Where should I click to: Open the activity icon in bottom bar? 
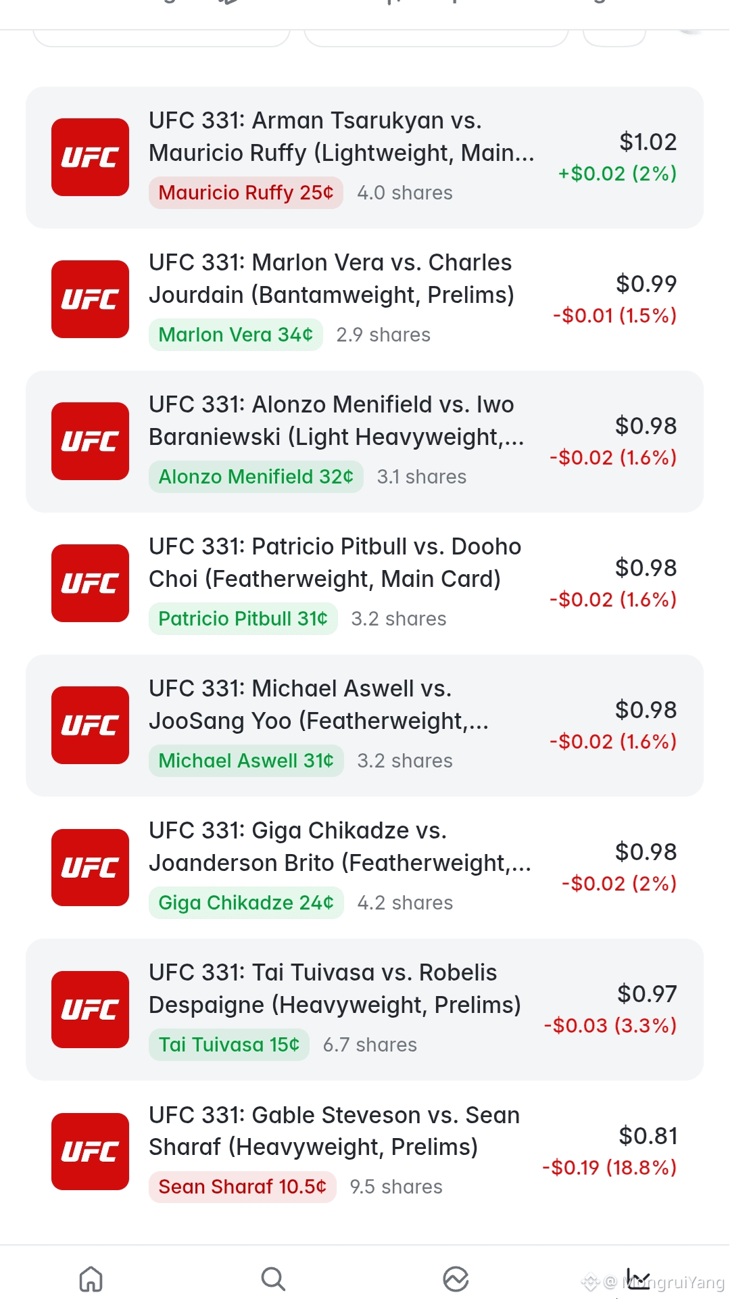pyautogui.click(x=456, y=1279)
